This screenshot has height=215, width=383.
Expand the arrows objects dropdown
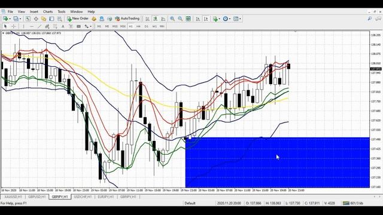pyautogui.click(x=90, y=26)
